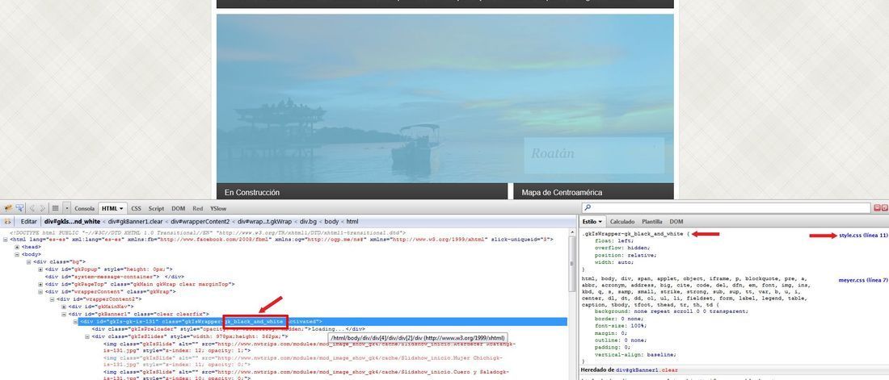
Task: Select the body breadcrumb
Action: coord(331,221)
